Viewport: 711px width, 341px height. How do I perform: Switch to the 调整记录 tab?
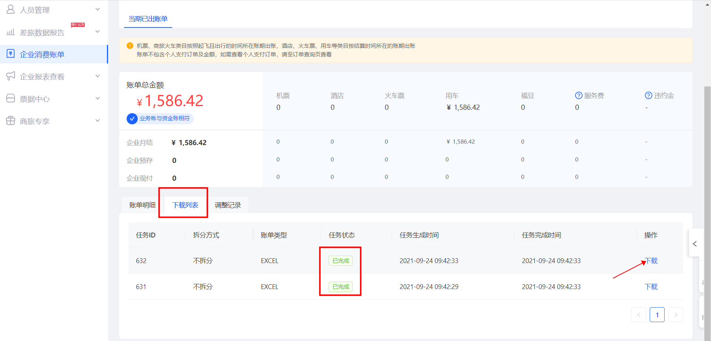[228, 205]
